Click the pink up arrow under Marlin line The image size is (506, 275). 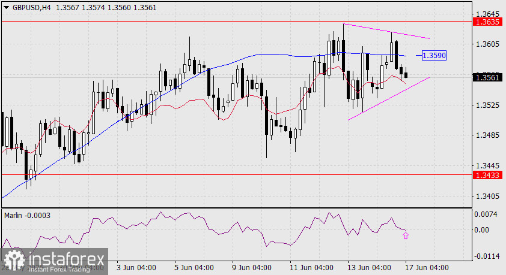pyautogui.click(x=406, y=236)
